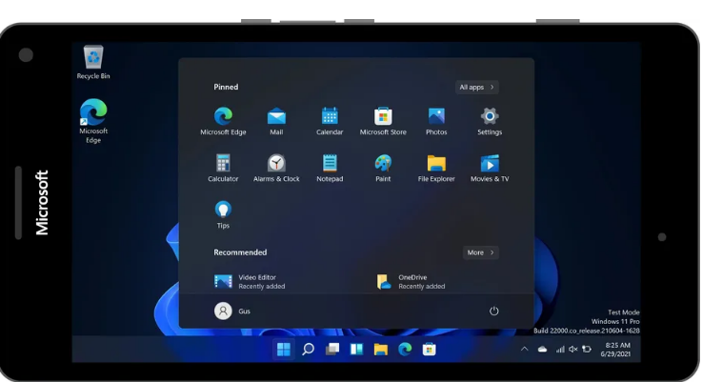
Task: Launch Alarms & Clock
Action: click(276, 168)
